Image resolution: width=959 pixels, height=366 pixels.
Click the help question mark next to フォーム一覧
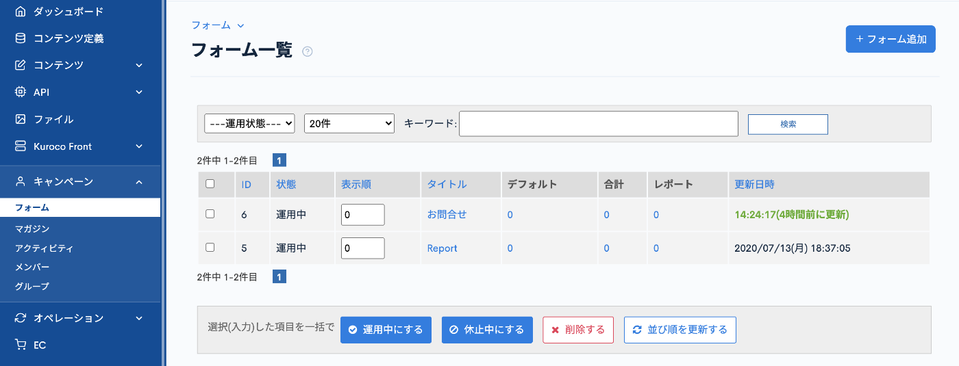coord(308,51)
